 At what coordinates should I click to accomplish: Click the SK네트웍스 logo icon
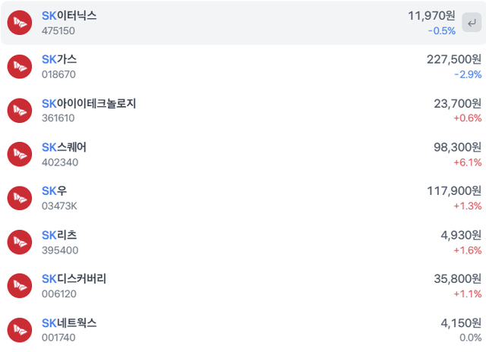click(x=19, y=330)
